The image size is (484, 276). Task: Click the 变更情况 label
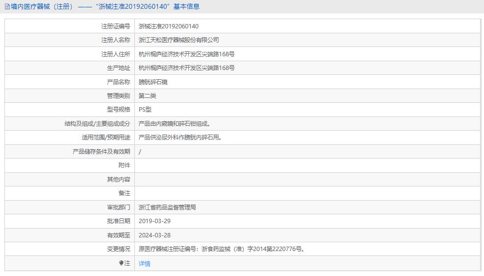(119, 249)
